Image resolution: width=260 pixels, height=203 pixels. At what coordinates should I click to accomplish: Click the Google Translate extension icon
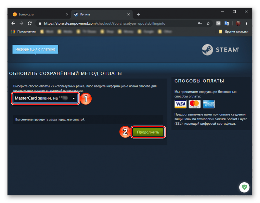227,23
